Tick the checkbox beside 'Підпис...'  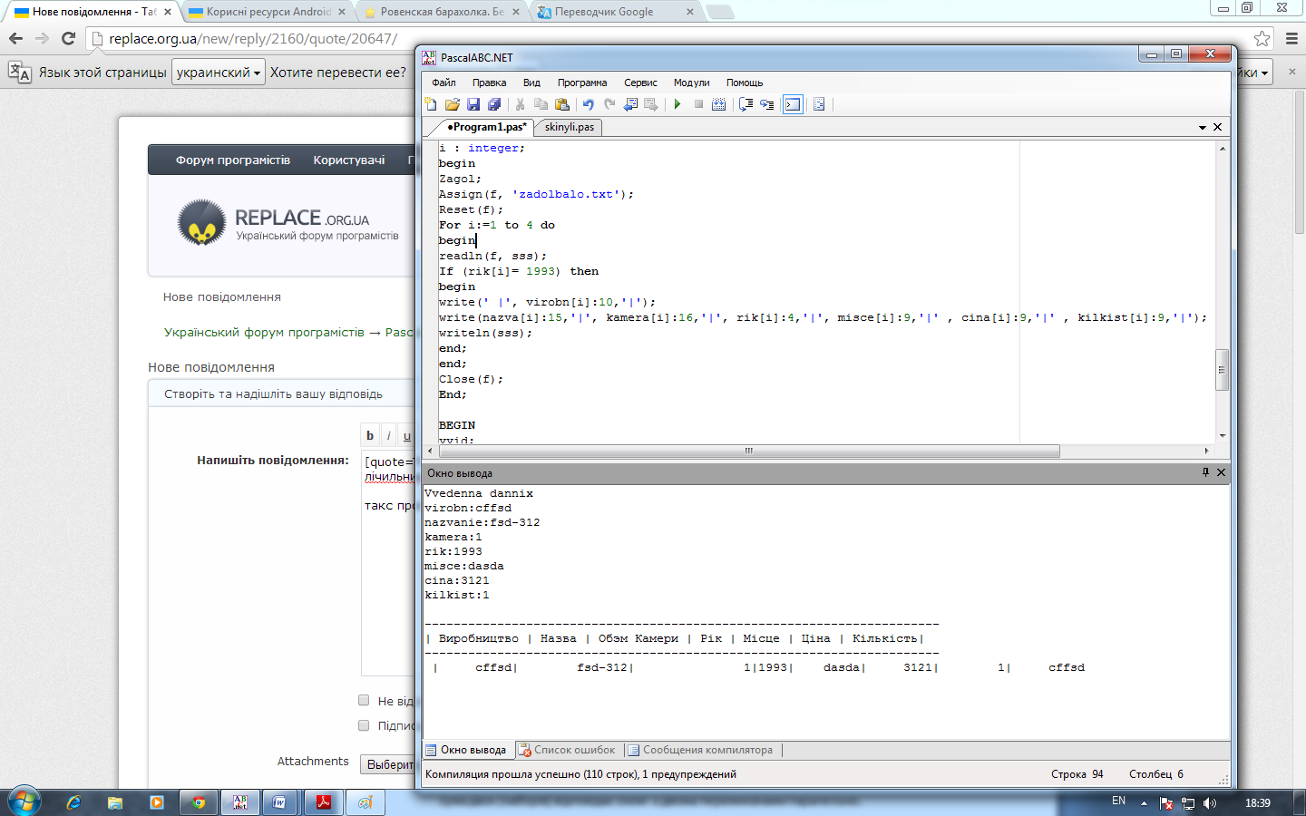tap(364, 725)
